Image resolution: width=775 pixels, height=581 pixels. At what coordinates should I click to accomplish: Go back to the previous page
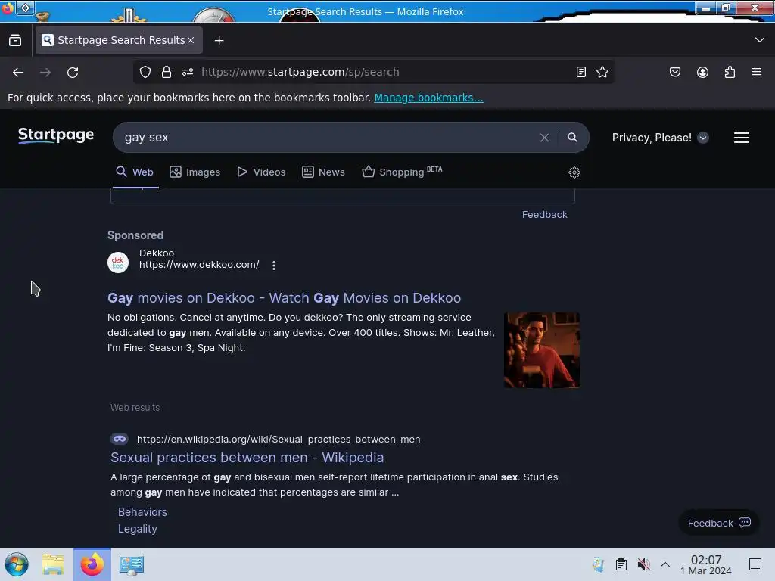(18, 72)
